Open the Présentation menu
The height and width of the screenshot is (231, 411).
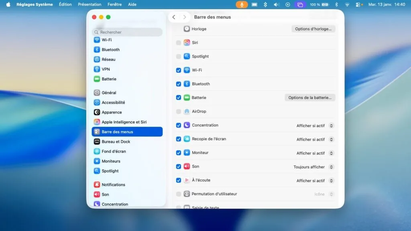click(90, 4)
